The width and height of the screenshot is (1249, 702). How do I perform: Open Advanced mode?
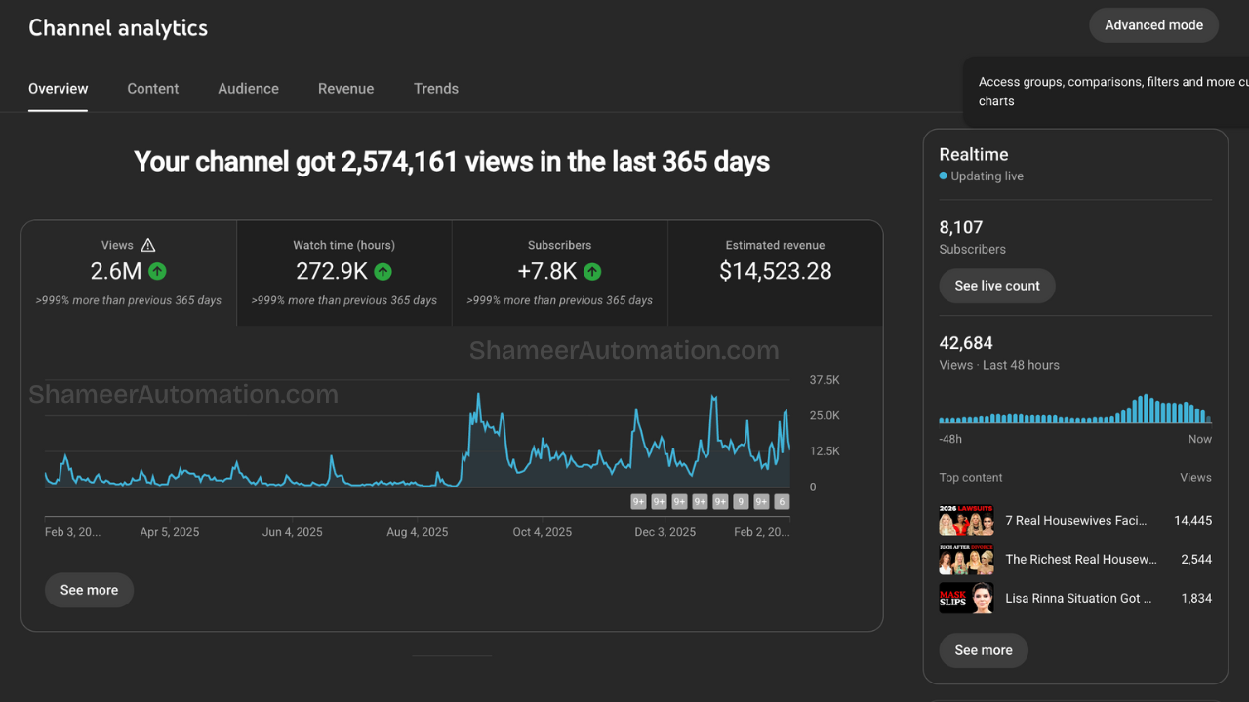1153,25
